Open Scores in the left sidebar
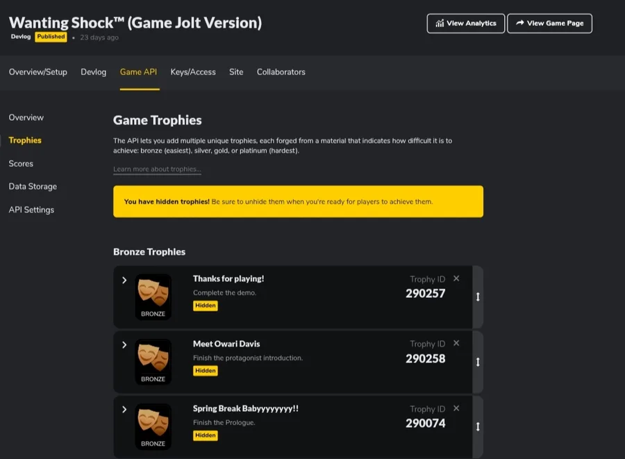This screenshot has height=459, width=625. 21,163
